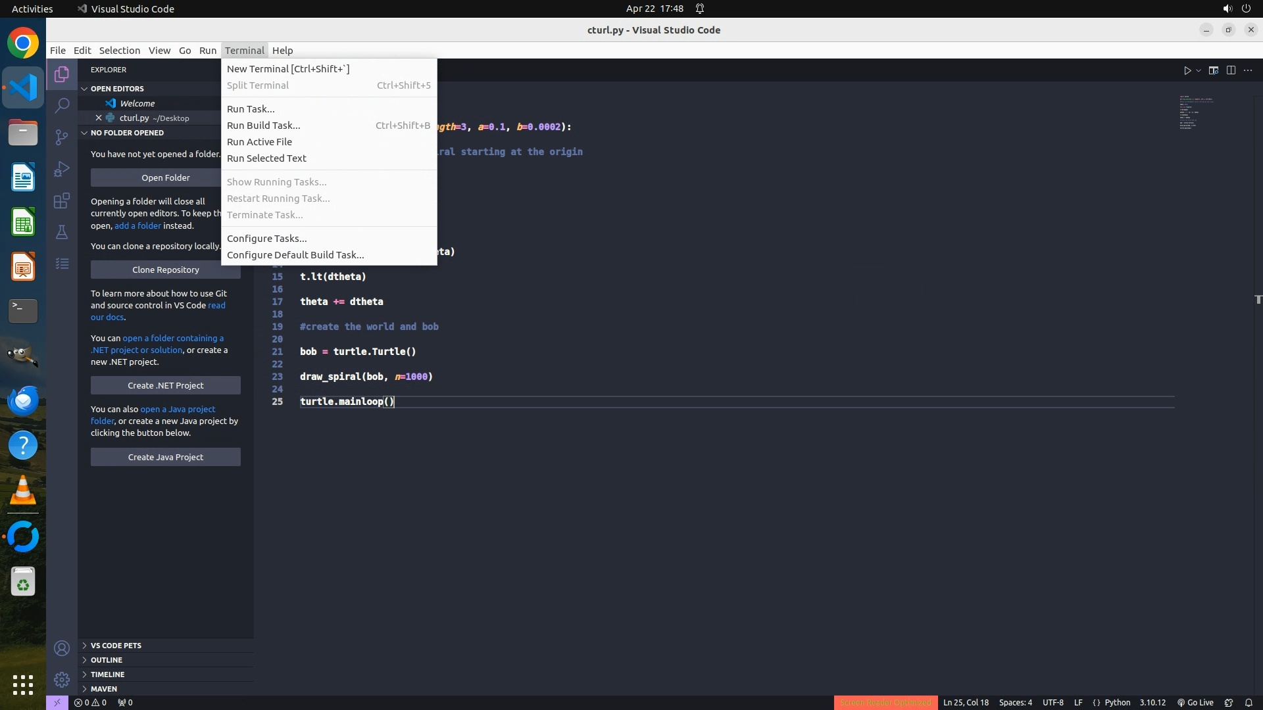Click the add a folder link
Screen dimensions: 1263x710
(137, 225)
